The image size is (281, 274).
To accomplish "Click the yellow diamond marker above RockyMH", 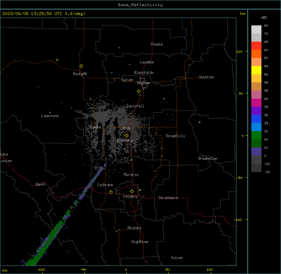I will click(x=81, y=66).
